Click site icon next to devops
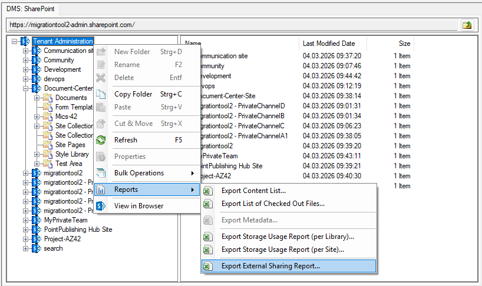 (x=37, y=79)
